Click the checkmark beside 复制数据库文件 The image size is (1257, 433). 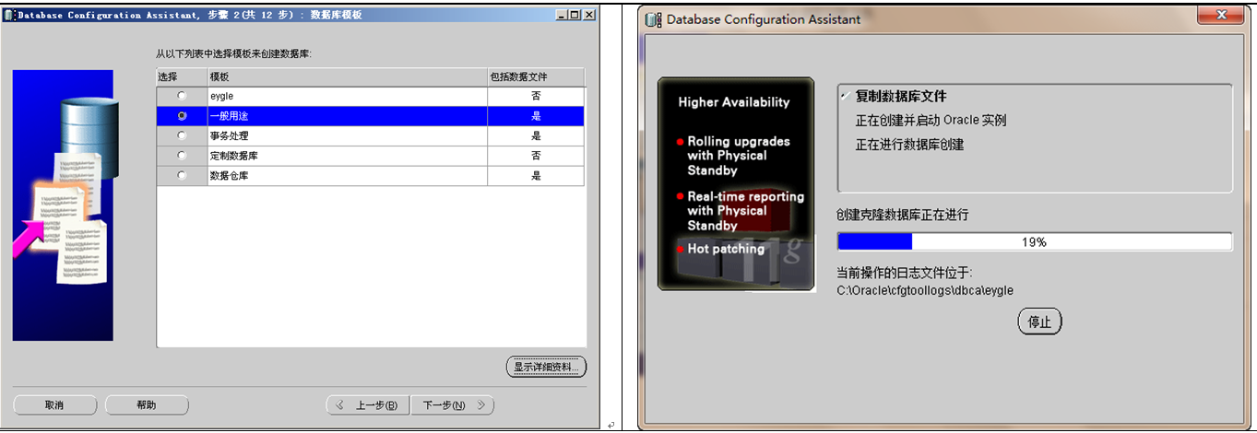845,96
